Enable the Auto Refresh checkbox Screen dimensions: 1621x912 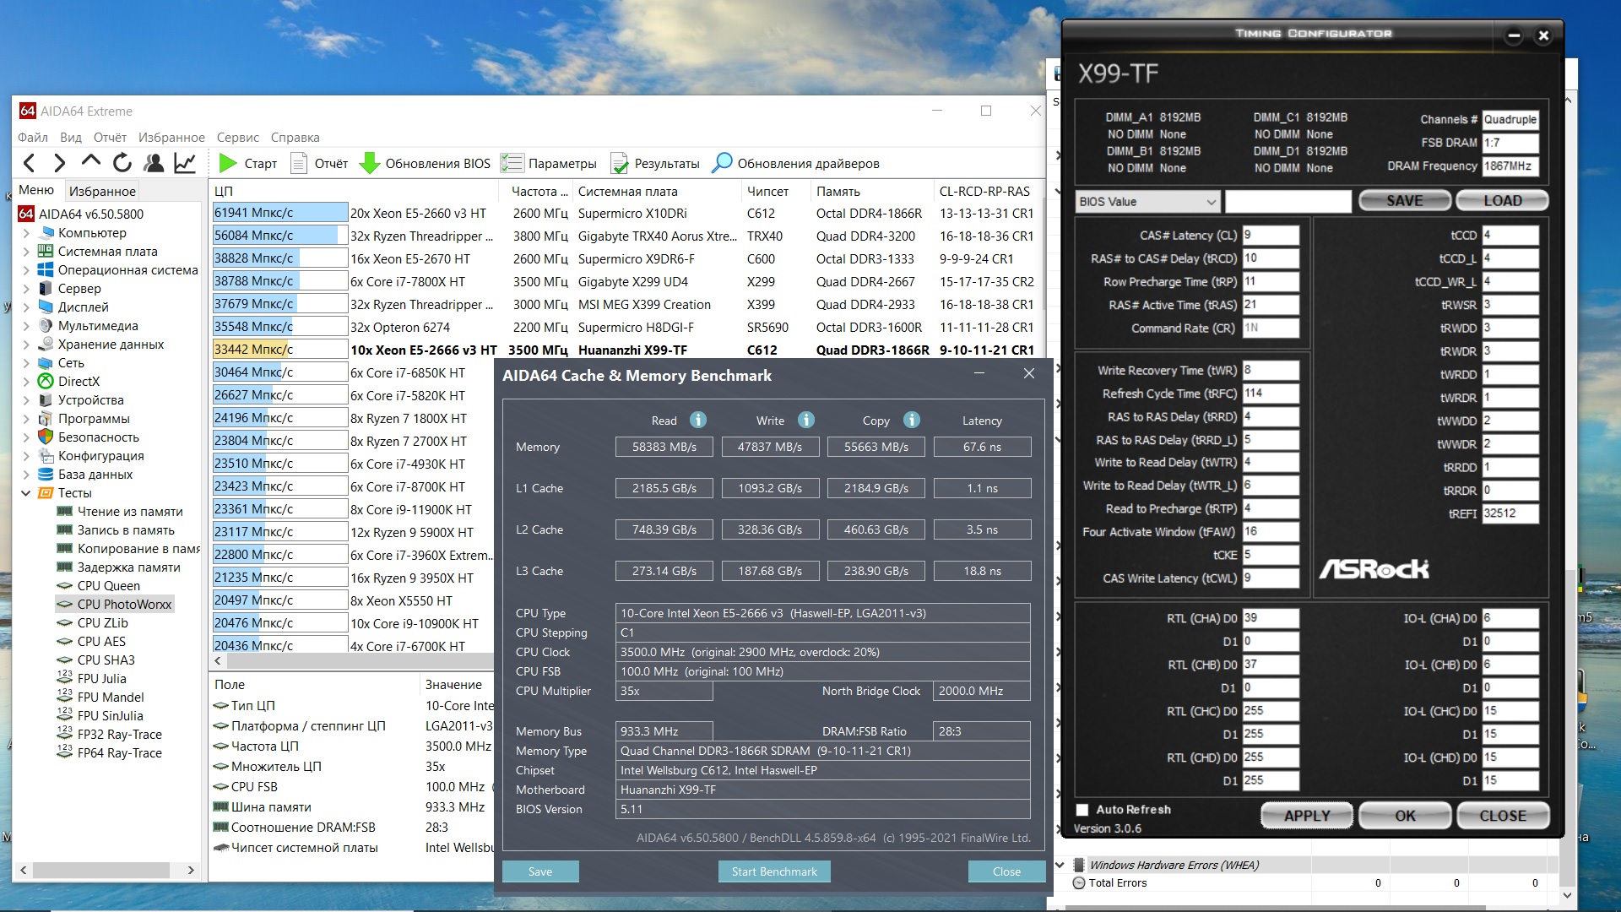1082,809
